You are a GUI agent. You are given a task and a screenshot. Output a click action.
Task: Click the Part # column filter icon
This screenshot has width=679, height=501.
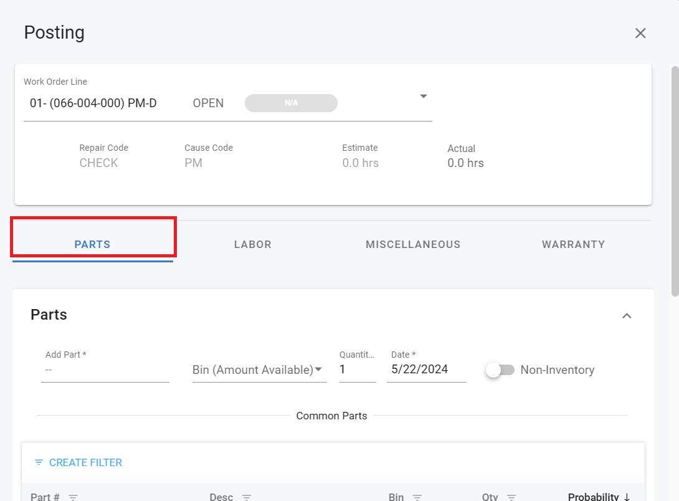point(73,497)
